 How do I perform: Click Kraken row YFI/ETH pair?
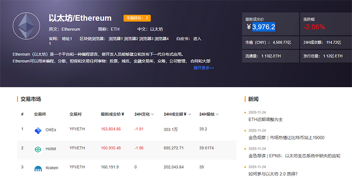click(77, 167)
